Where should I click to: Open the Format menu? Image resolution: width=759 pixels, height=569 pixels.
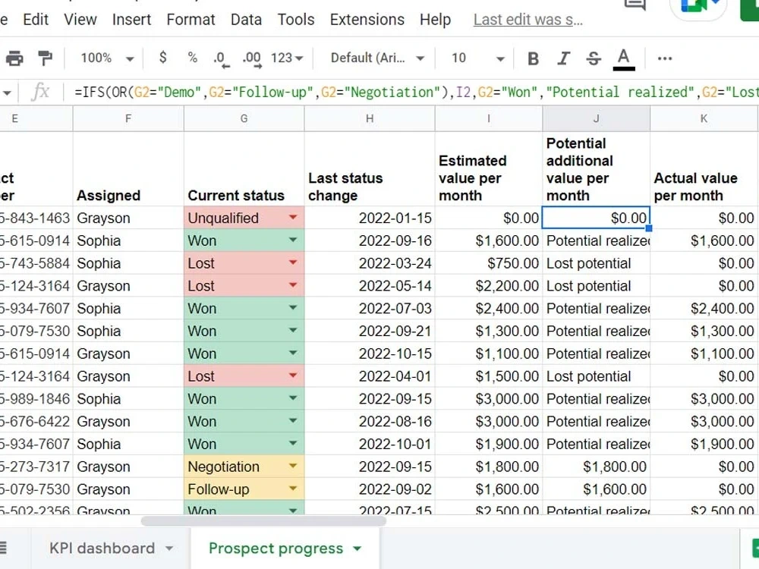191,20
